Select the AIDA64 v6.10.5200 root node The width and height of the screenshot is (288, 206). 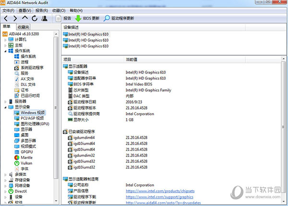coord(21,34)
